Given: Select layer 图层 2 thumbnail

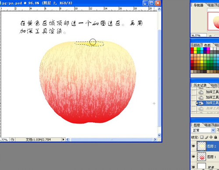Looking at the screenshot, I should click(201, 146).
